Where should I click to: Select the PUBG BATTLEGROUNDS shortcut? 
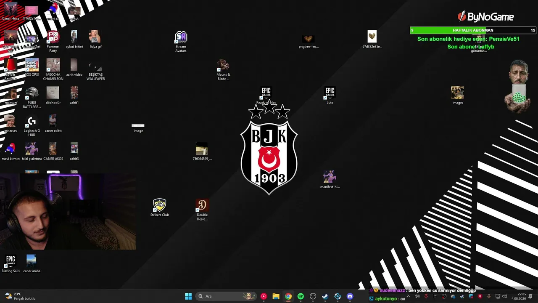(x=32, y=98)
